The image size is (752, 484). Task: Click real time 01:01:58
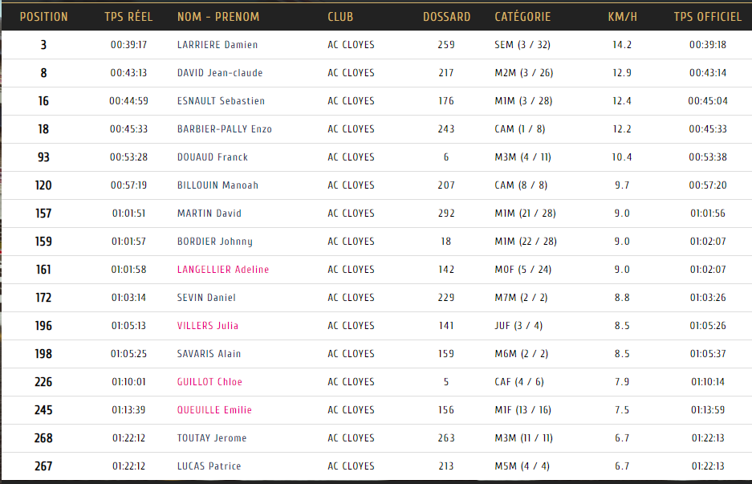click(128, 270)
